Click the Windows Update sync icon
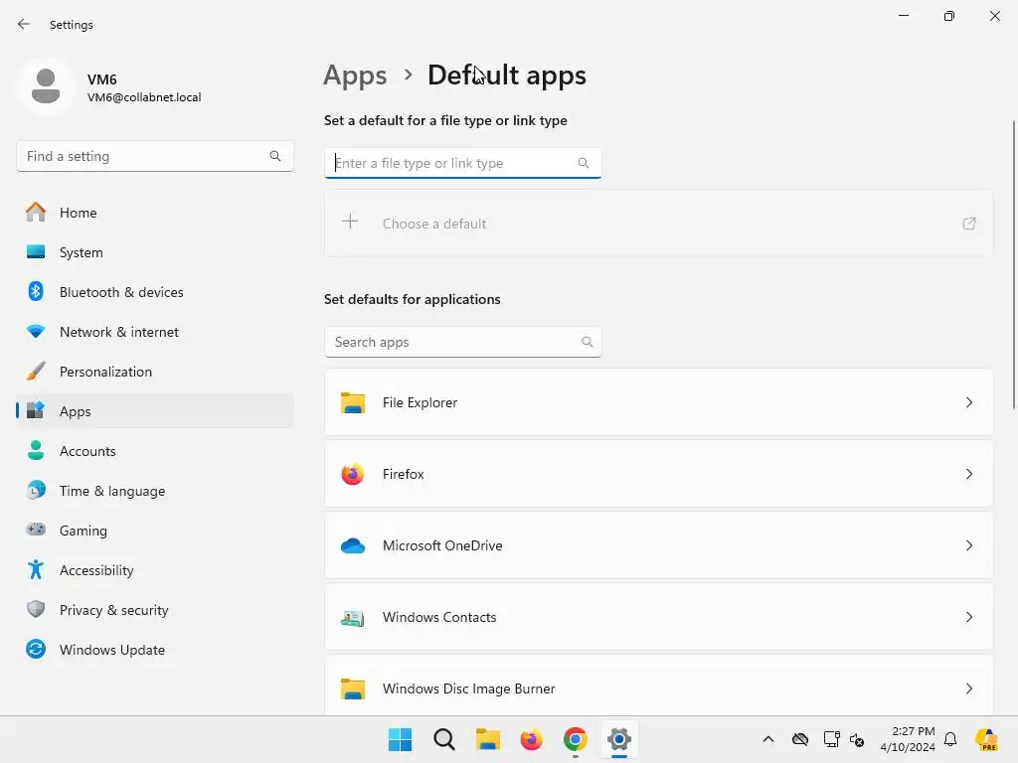The height and width of the screenshot is (763, 1018). [x=36, y=649]
